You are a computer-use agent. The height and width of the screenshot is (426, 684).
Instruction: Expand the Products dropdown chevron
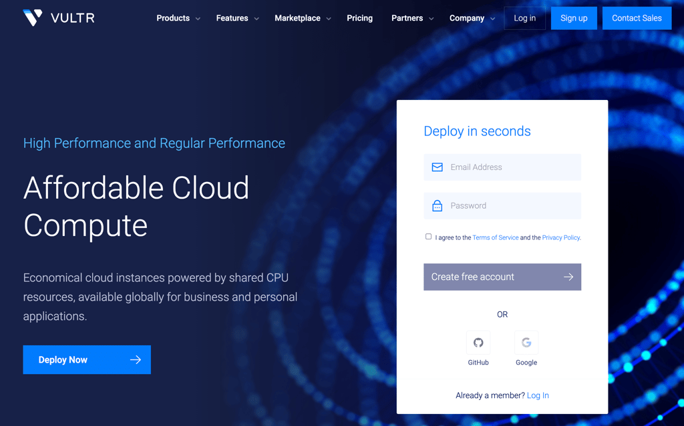pos(198,19)
